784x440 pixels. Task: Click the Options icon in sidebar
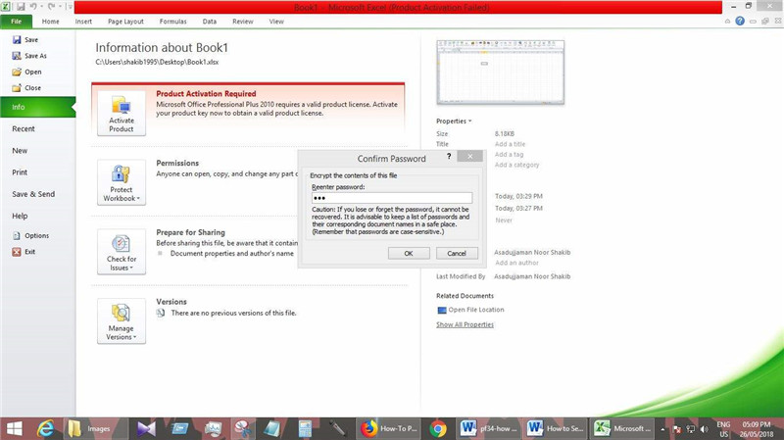pyautogui.click(x=17, y=235)
